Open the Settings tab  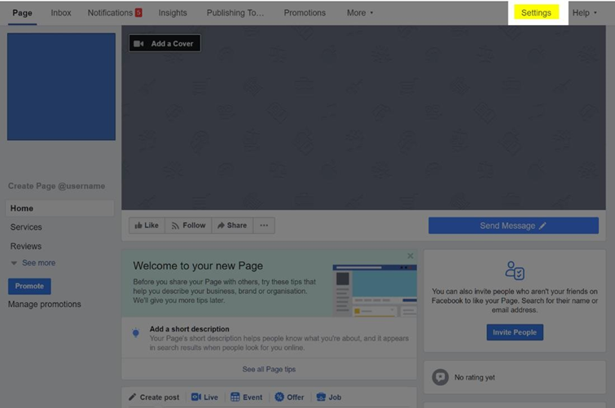536,13
